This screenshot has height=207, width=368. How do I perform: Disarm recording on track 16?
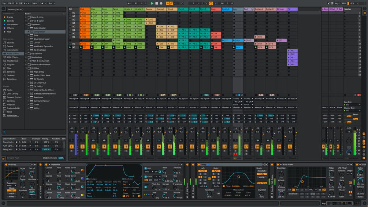pyautogui.click(x=235, y=154)
